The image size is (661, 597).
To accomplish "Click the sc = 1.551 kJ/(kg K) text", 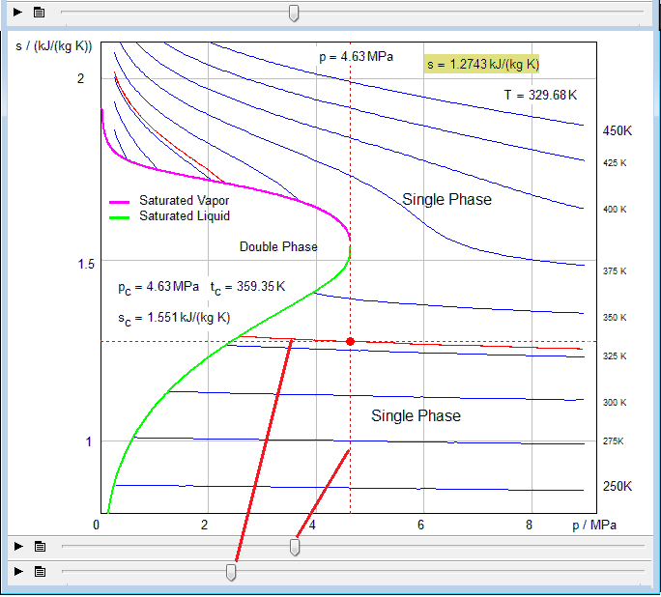I will click(174, 318).
